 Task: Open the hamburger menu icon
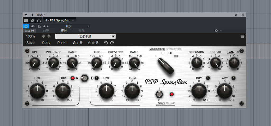click(242, 36)
